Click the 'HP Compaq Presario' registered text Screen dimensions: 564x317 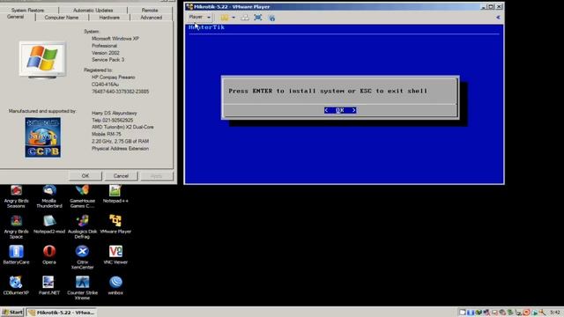114,77
